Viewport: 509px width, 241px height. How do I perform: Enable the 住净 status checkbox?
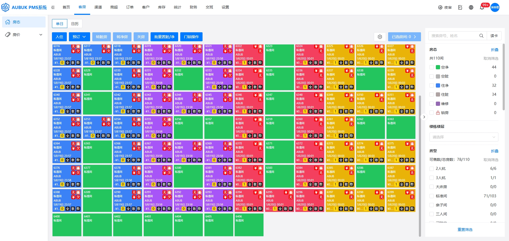tap(432, 85)
